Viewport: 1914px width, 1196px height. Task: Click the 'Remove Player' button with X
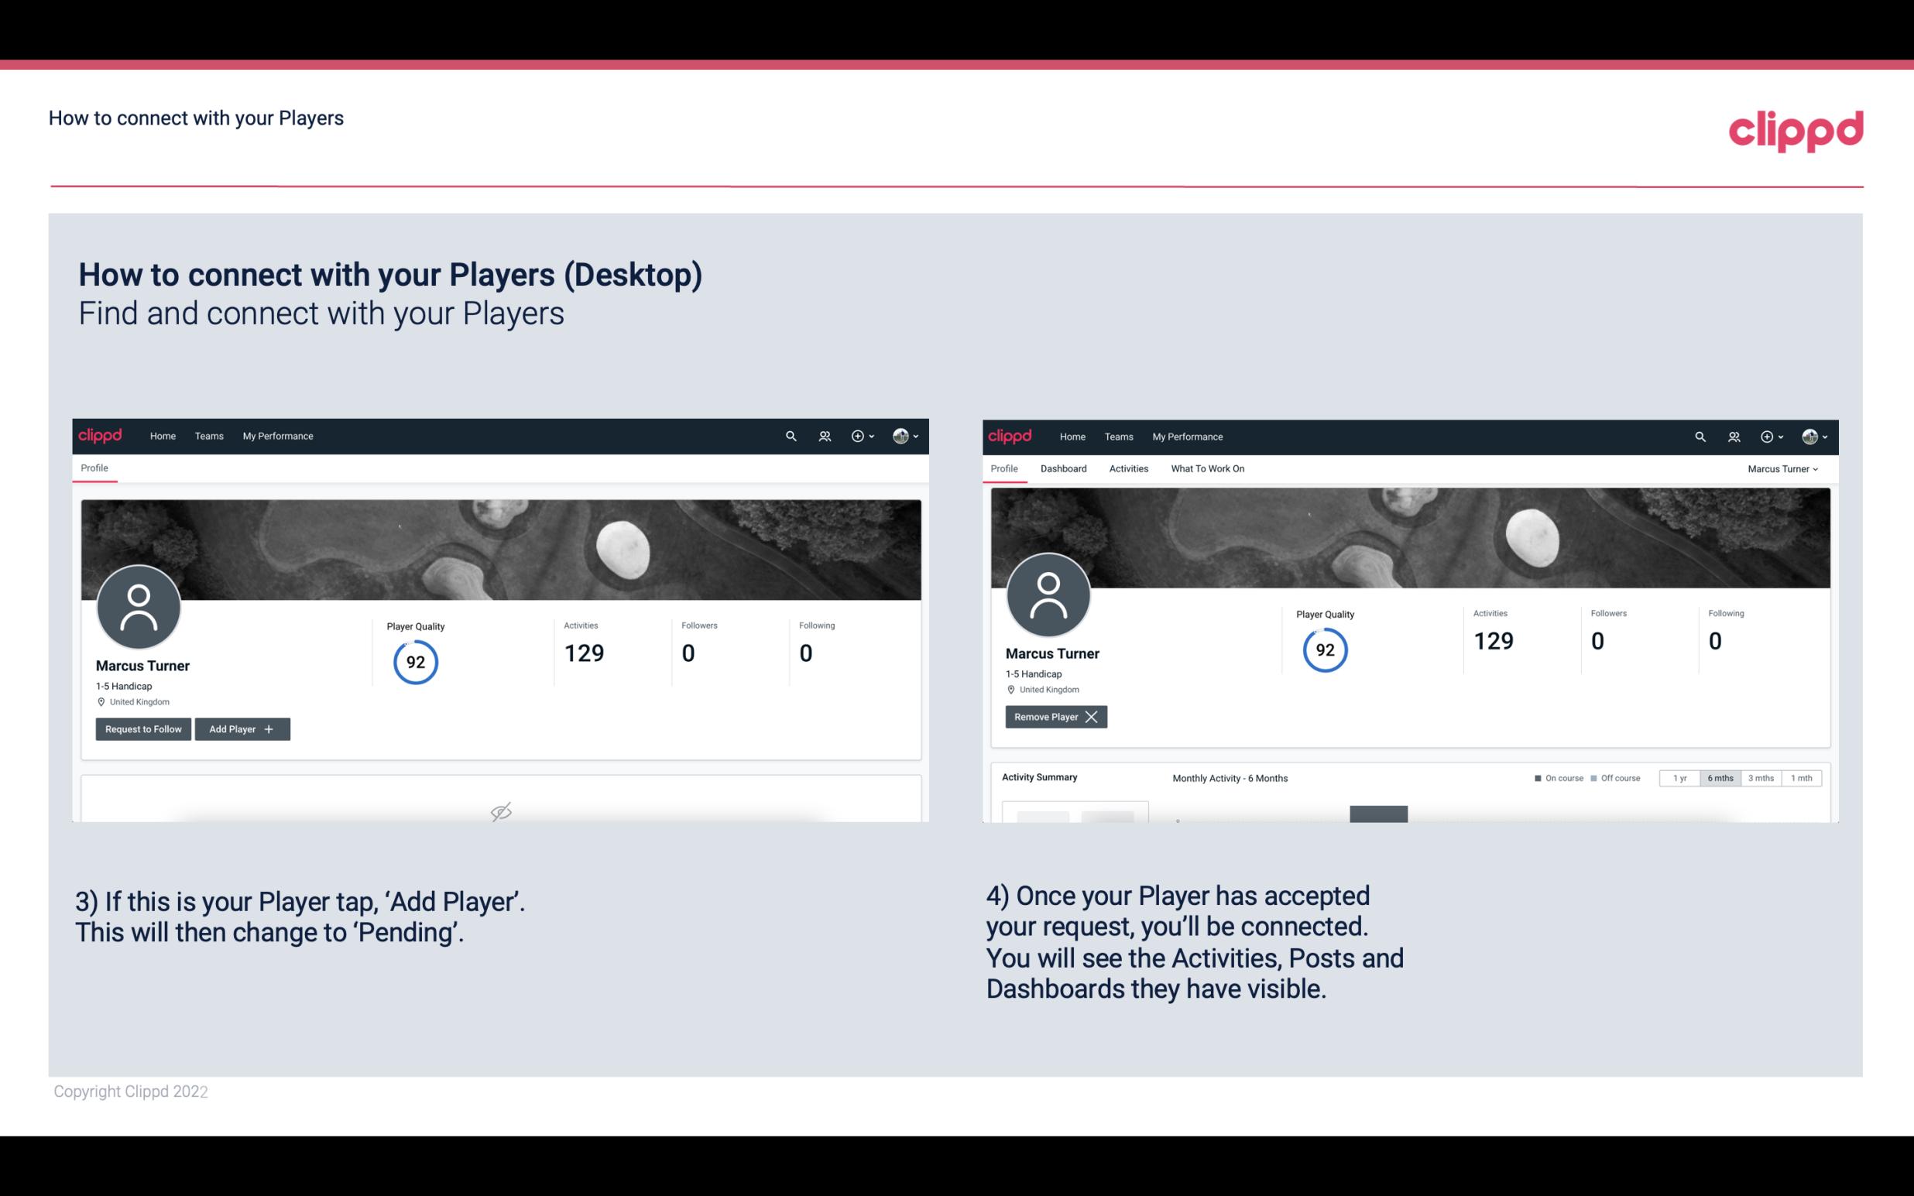pos(1054,717)
